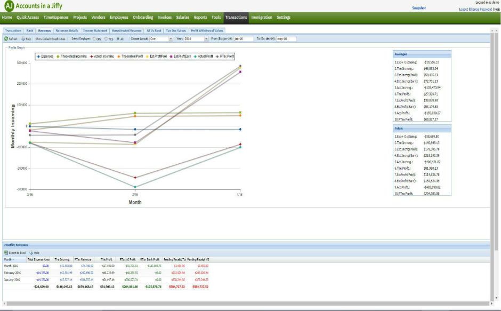Toggle the Est.ProfitPaid legend marker
This screenshot has height=311, width=501.
pyautogui.click(x=147, y=57)
